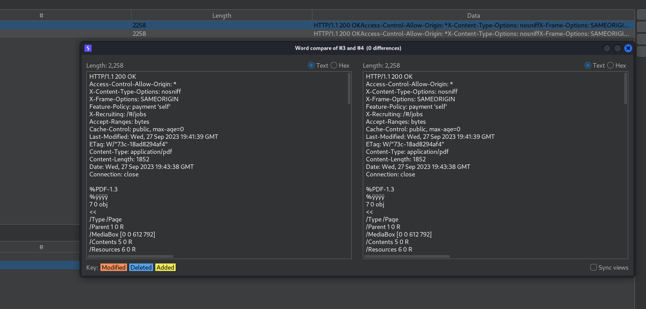Minimize the Word compare dialog window

(x=607, y=48)
